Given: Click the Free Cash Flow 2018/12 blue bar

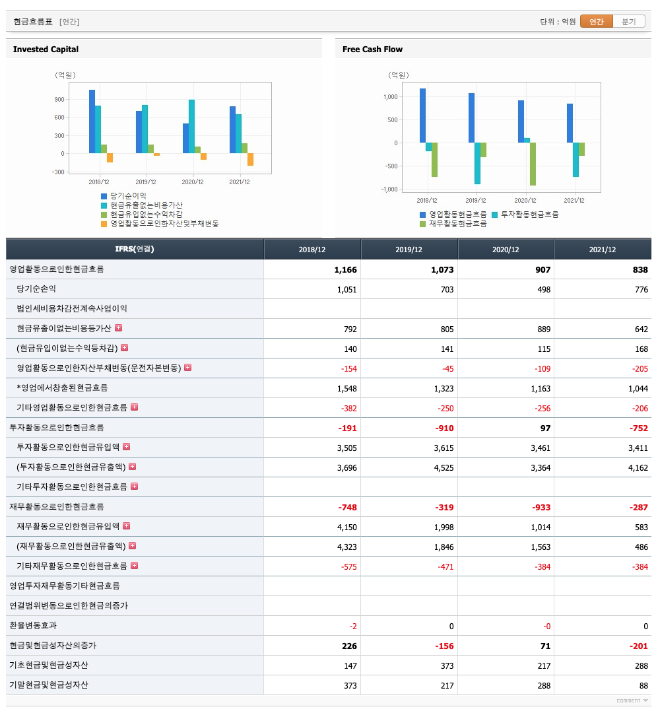Looking at the screenshot, I should [422, 116].
